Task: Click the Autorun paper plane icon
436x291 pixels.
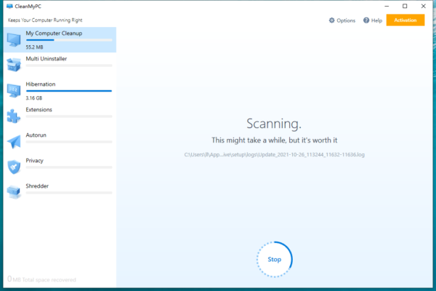Action: pos(14,141)
